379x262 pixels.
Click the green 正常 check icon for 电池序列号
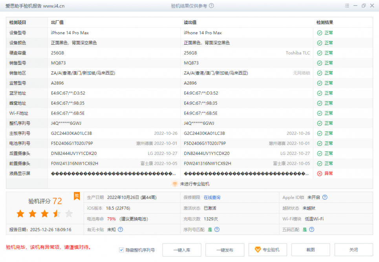[x=320, y=143]
